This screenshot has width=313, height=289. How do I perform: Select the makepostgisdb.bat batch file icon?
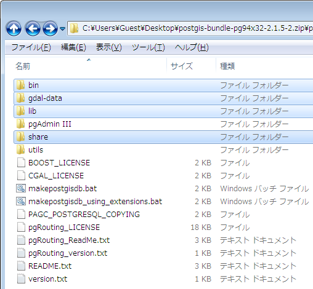tap(21, 189)
